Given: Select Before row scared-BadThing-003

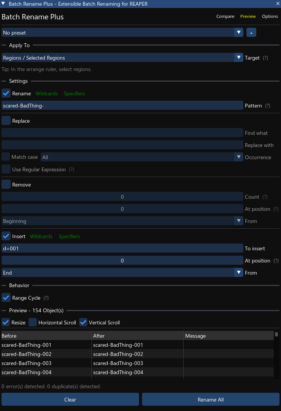Looking at the screenshot, I should pos(27,364).
